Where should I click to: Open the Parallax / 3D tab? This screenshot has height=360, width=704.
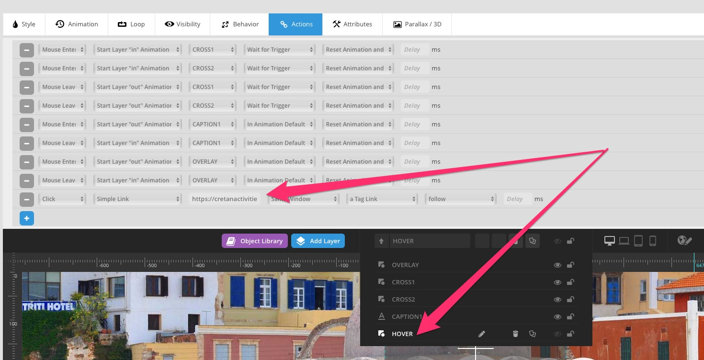pos(417,24)
